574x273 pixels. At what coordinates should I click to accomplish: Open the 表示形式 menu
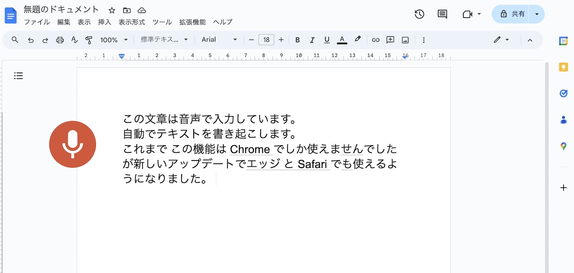132,22
